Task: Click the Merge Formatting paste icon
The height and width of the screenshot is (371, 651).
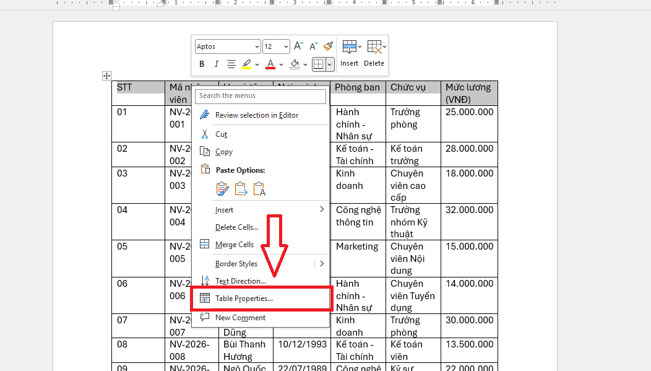Action: (x=241, y=189)
